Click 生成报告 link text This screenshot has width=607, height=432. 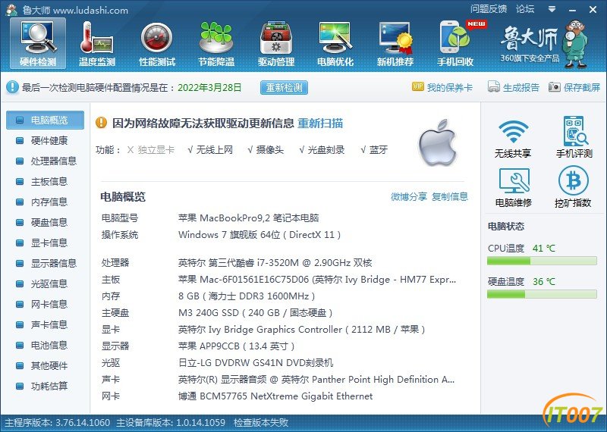click(x=521, y=87)
